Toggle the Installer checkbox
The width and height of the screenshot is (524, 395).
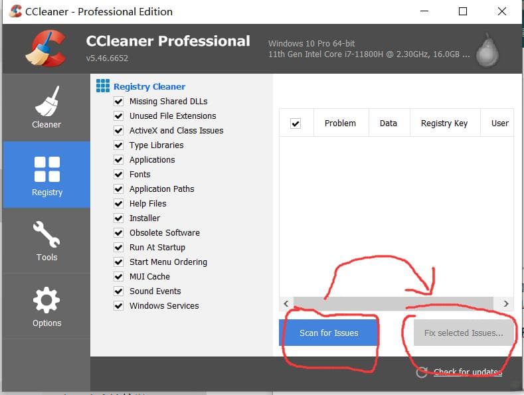118,218
